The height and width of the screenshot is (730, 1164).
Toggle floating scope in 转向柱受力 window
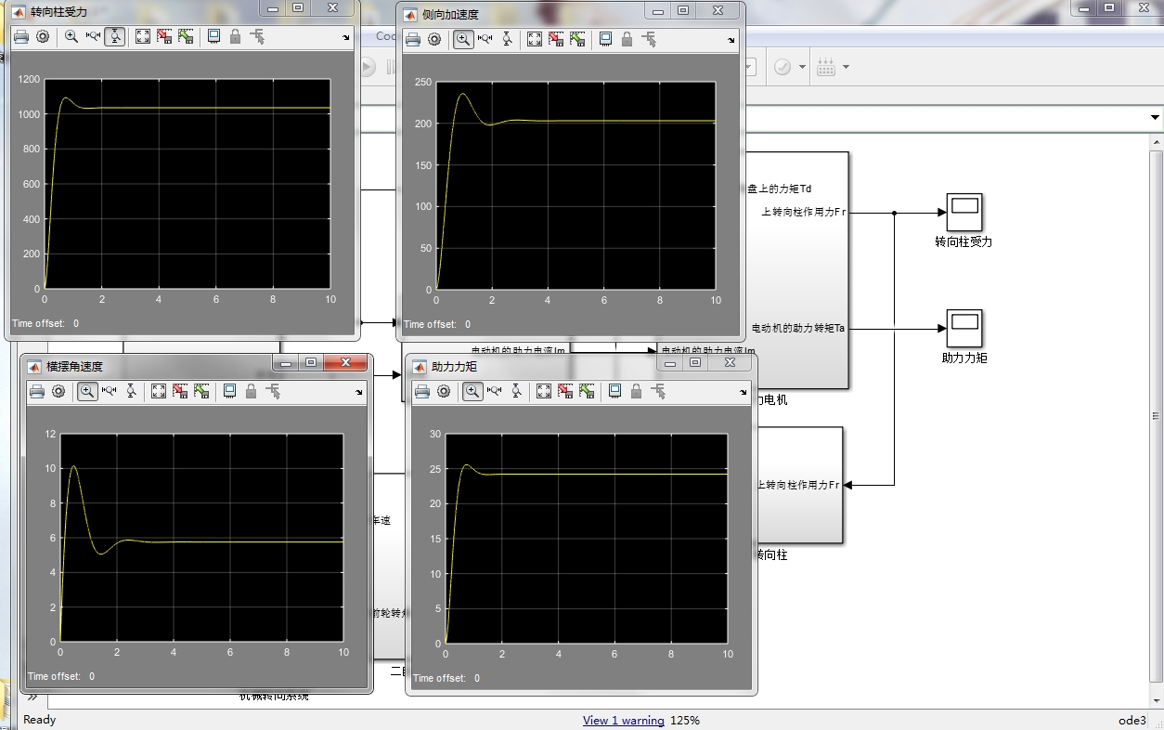pos(213,37)
